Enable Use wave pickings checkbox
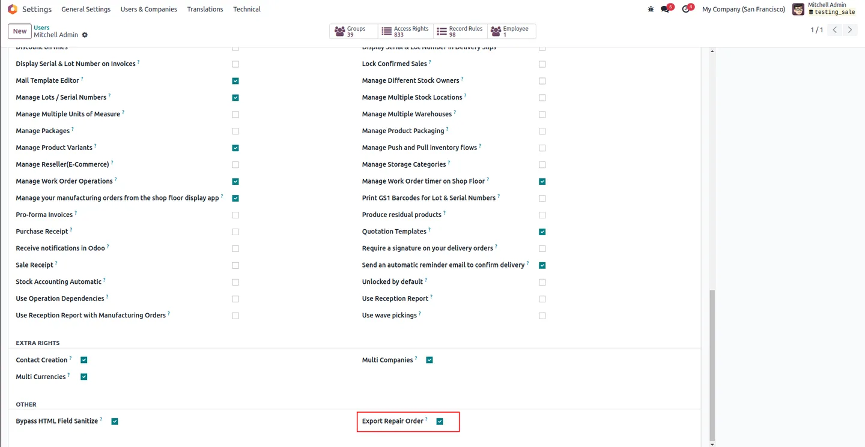865x447 pixels. (x=542, y=316)
